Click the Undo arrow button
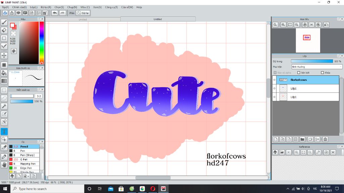Image resolution: width=344 pixels, height=193 pixels. 55,13
